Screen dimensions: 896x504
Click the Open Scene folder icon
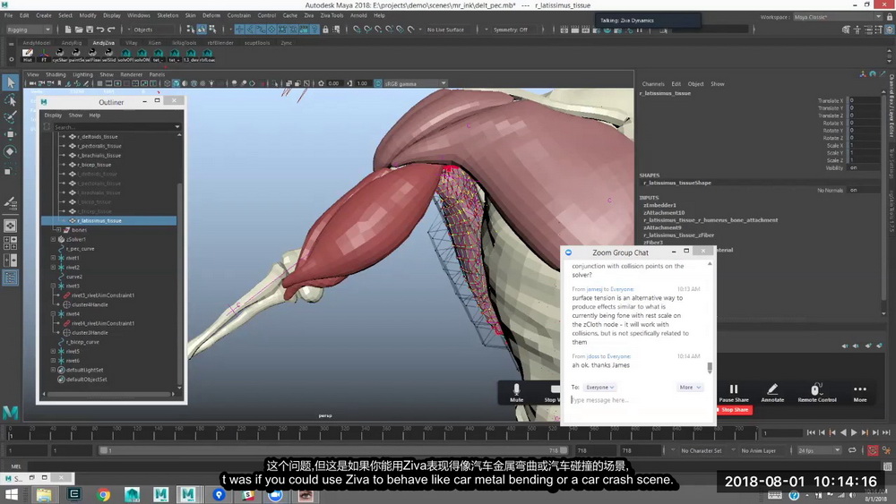(x=79, y=30)
